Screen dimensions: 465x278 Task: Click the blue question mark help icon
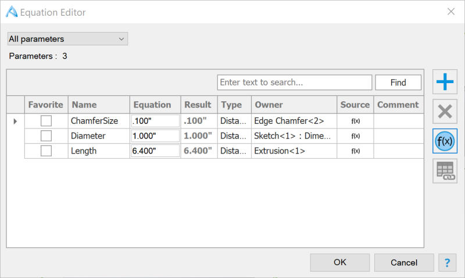click(x=447, y=263)
